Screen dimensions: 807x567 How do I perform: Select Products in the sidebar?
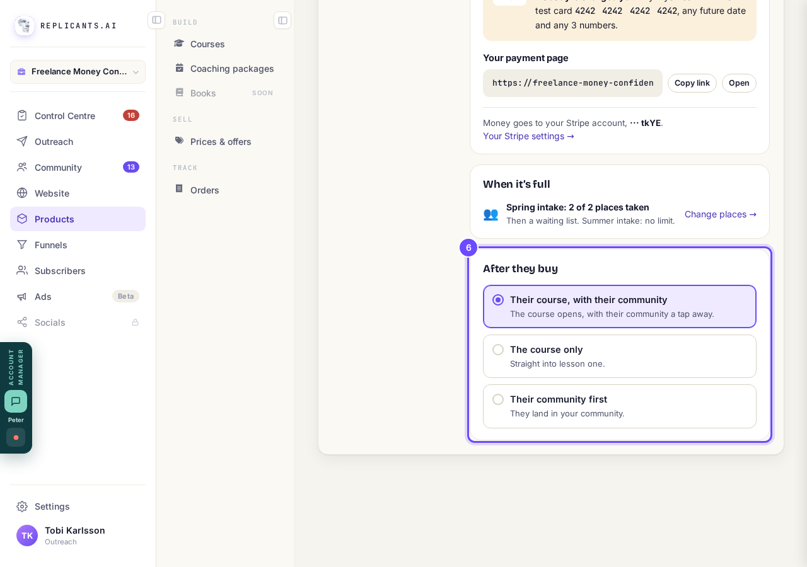pos(78,219)
